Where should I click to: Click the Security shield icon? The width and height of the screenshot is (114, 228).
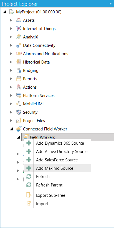tap(19, 112)
